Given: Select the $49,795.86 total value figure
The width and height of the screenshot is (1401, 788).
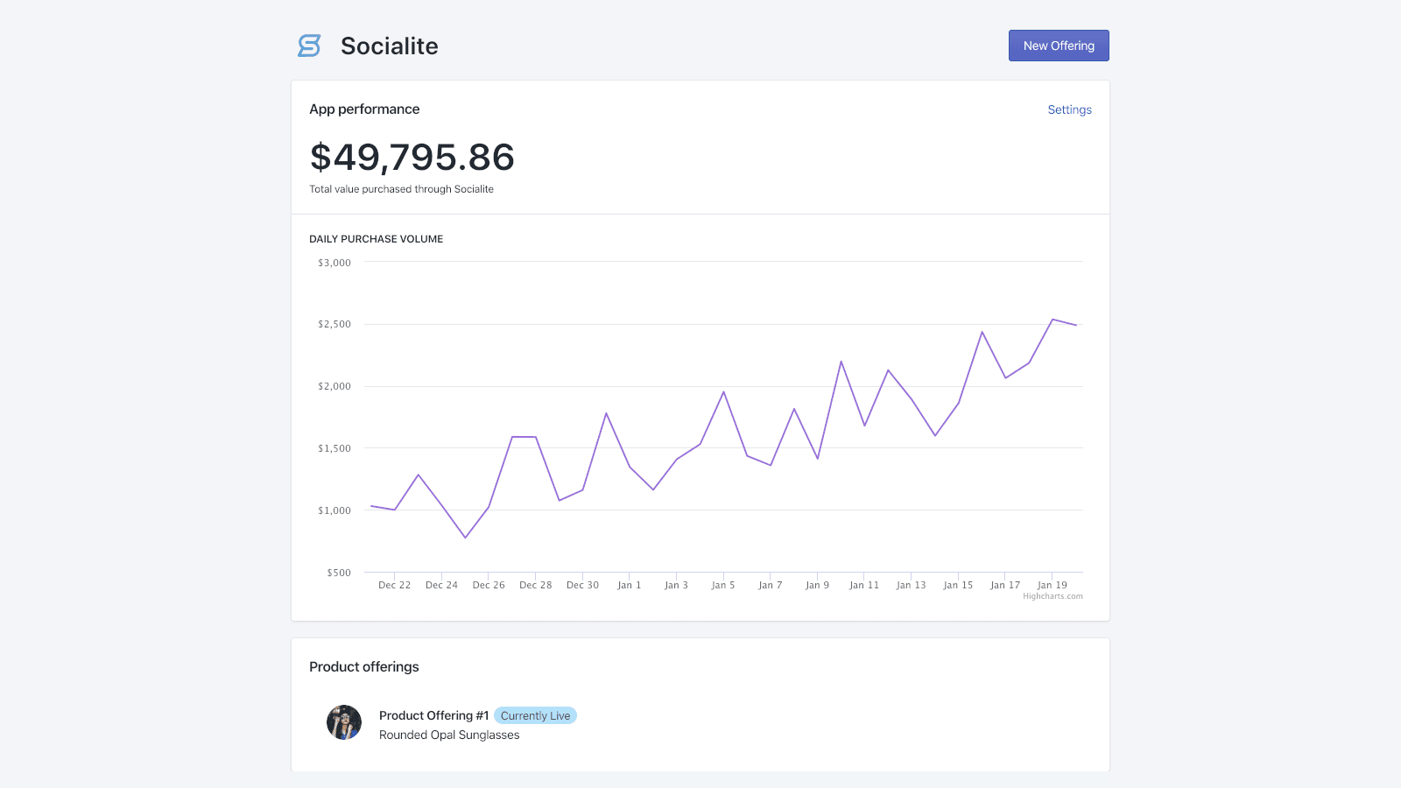Looking at the screenshot, I should coord(412,158).
